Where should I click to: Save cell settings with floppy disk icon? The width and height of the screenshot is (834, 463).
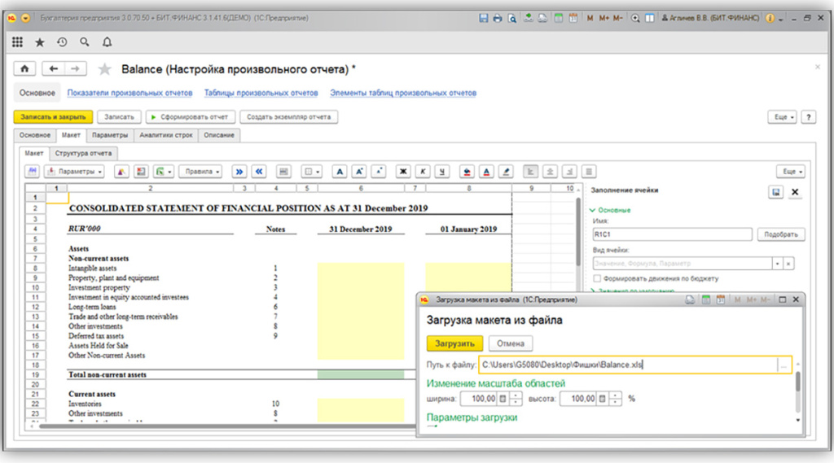point(776,191)
